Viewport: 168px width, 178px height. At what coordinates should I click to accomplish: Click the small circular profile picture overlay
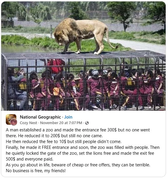(13, 122)
